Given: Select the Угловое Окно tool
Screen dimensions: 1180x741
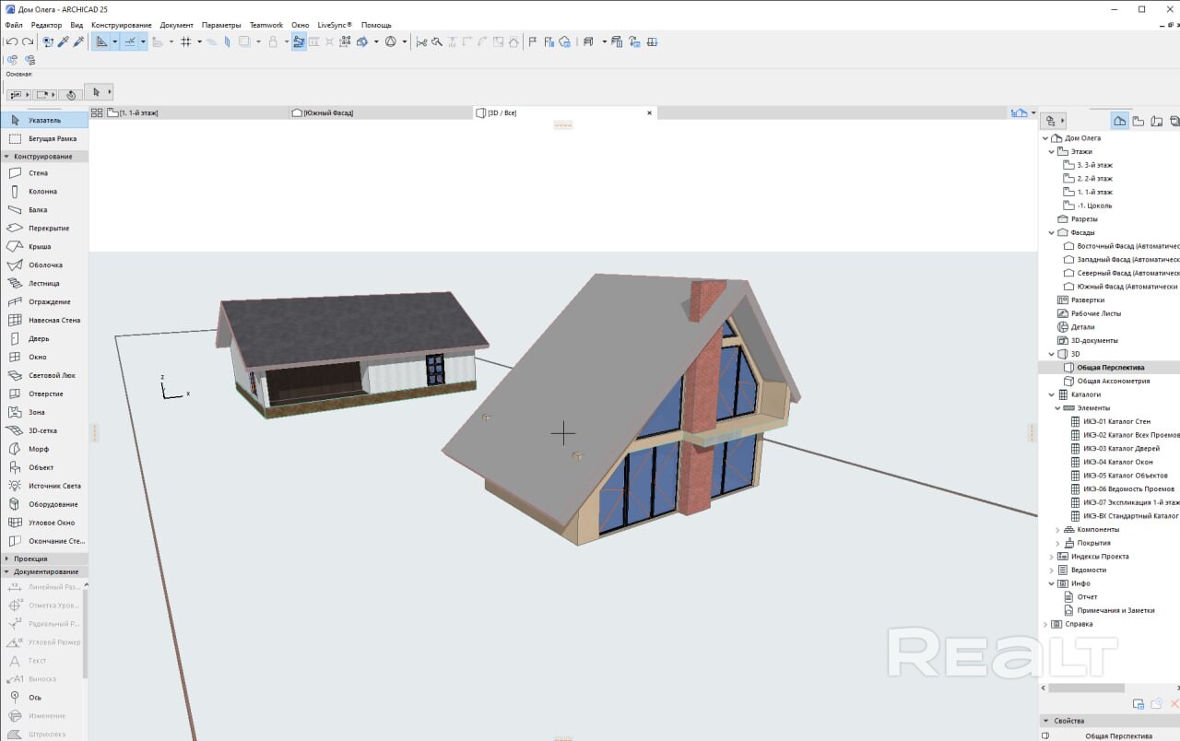Looking at the screenshot, I should (x=44, y=523).
